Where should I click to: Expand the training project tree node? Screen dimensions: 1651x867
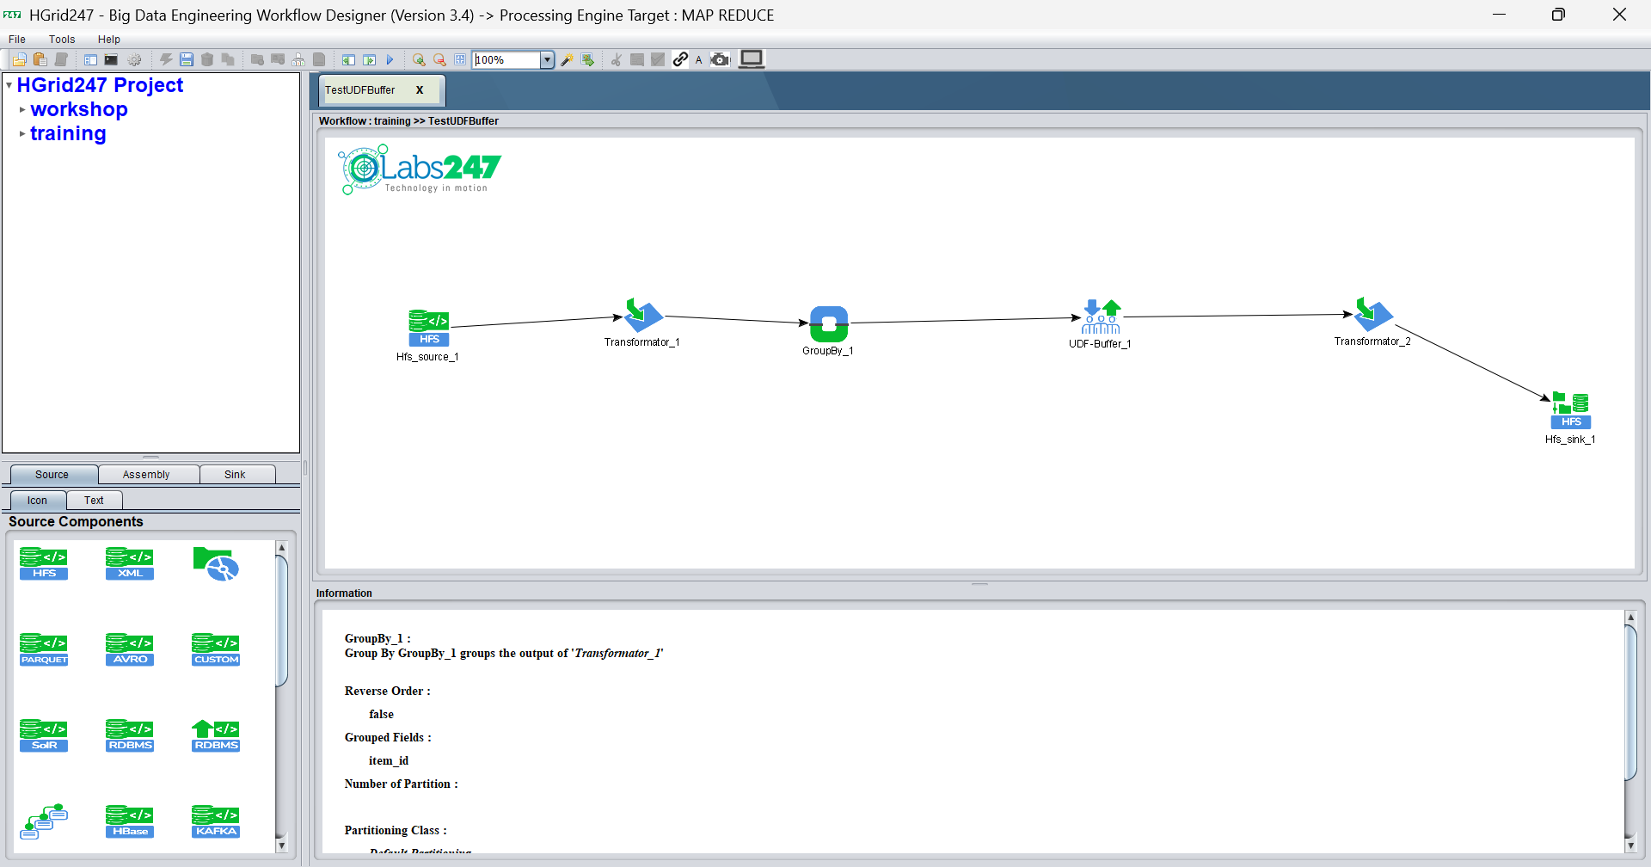(22, 133)
